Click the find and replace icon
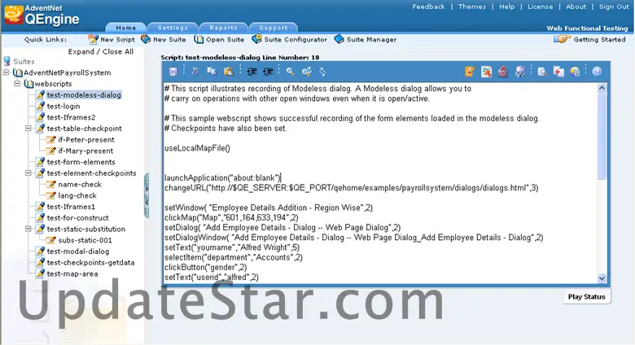635x345 pixels. pyautogui.click(x=307, y=72)
